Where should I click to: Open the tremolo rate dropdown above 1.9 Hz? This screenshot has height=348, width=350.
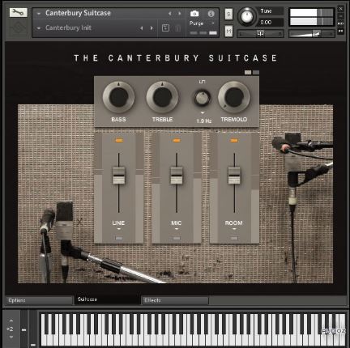coord(203,112)
